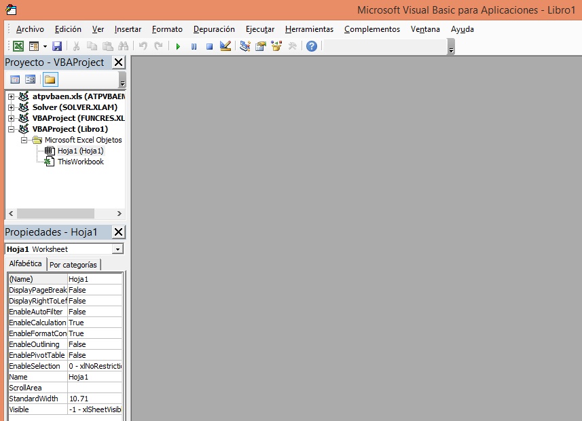Expand the Solver (SOLVER.XLAM) project node
Viewport: 582px width, 421px height.
[11, 108]
